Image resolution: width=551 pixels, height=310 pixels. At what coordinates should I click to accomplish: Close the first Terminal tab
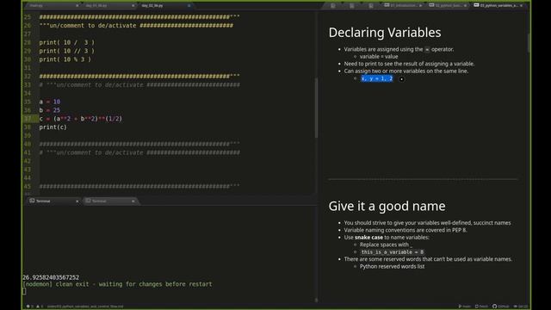[77, 201]
